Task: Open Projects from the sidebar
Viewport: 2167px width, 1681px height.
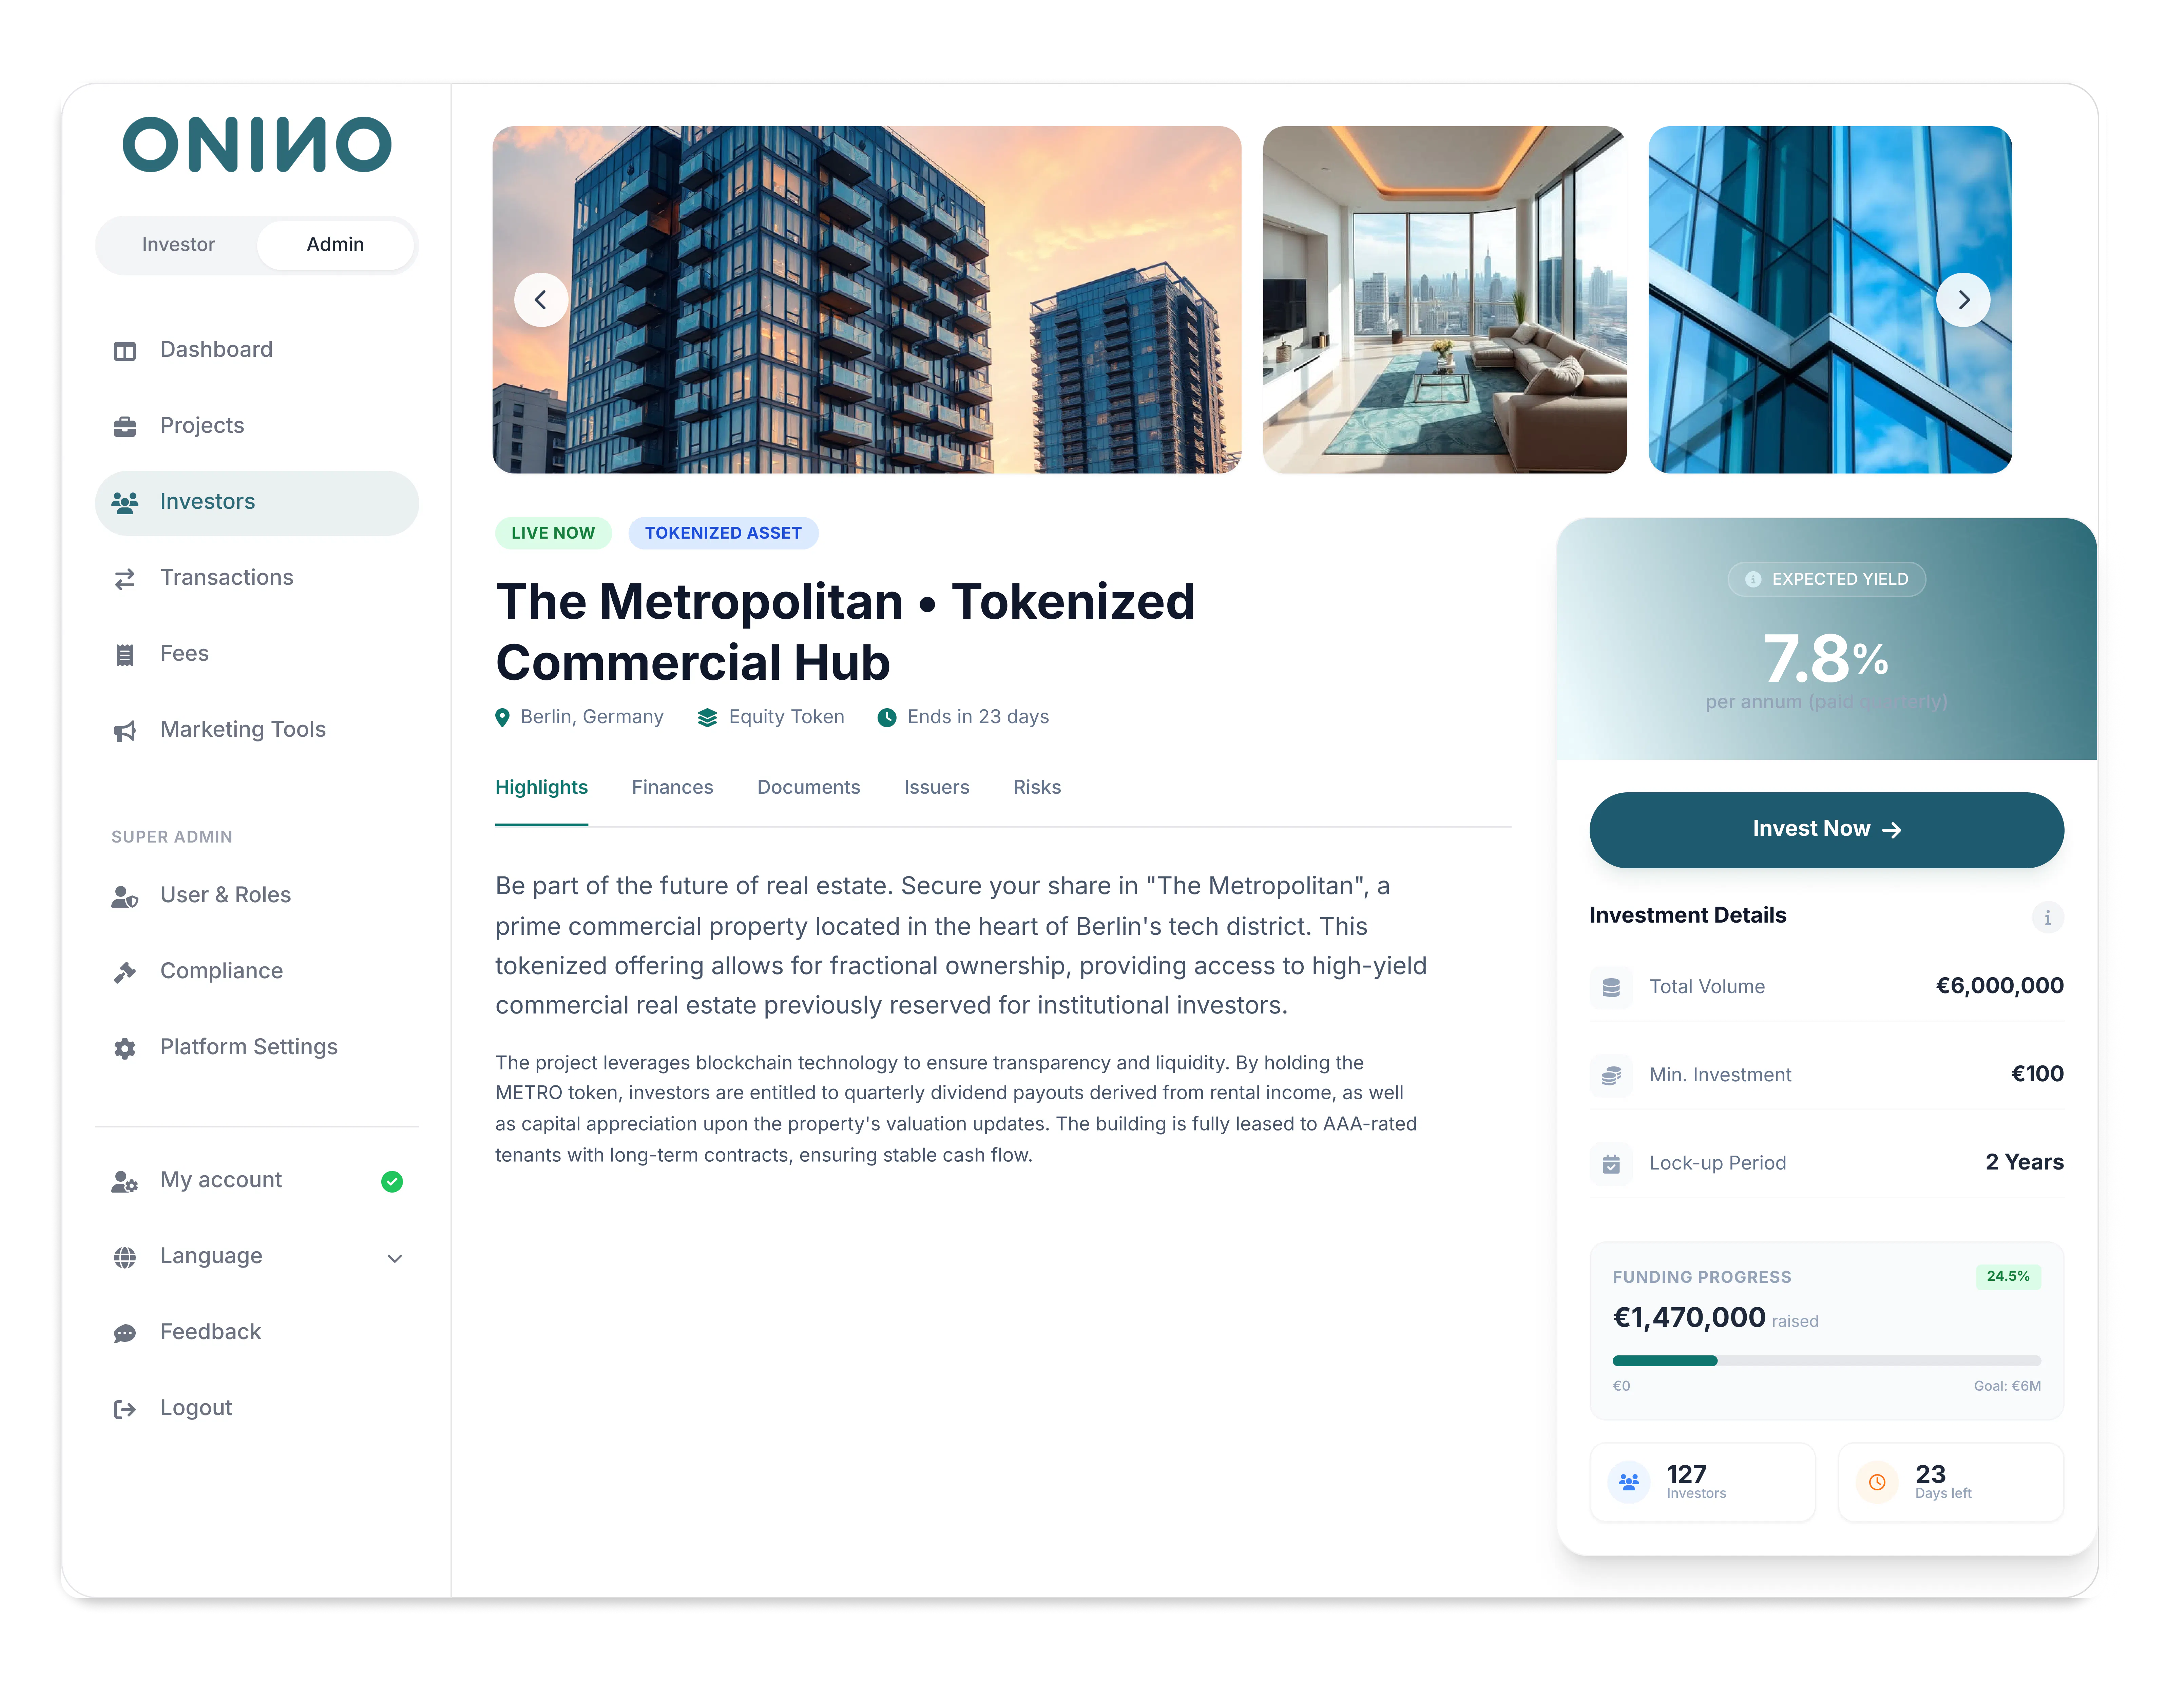Action: pos(257,427)
